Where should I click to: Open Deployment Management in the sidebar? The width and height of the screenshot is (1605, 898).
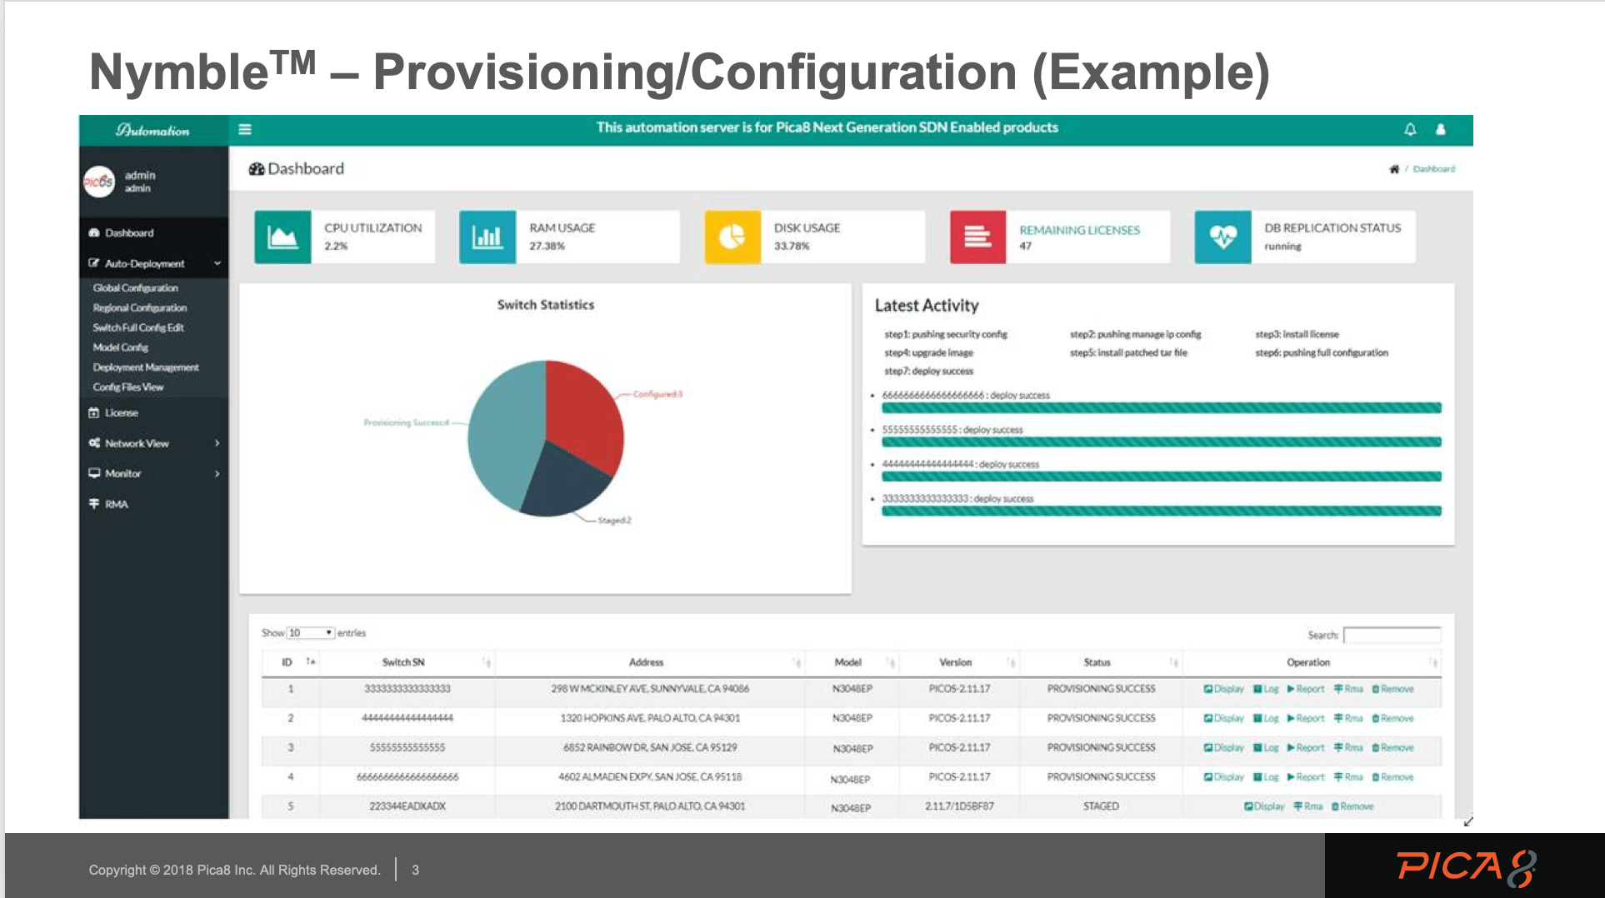146,367
